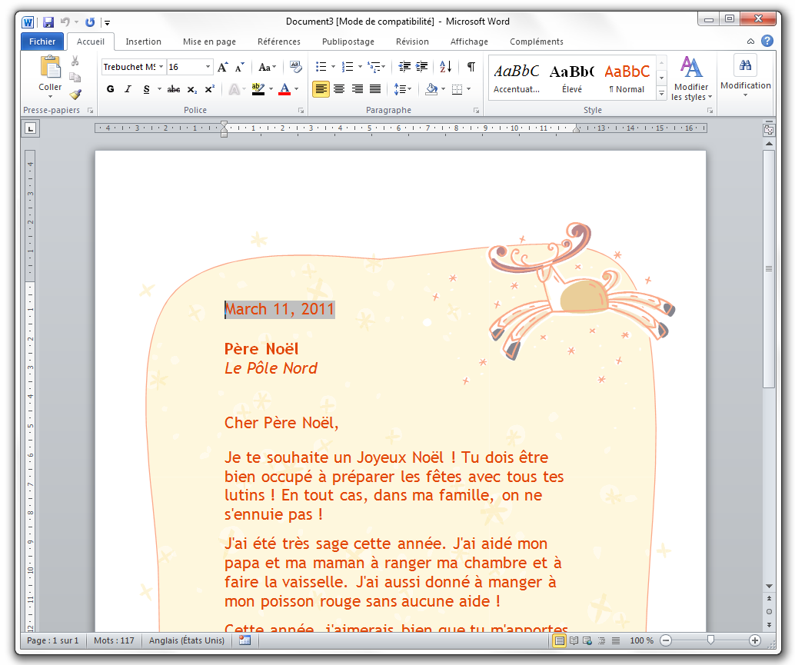Open the Mise en page tab
This screenshot has height=665, width=795.
[x=209, y=42]
